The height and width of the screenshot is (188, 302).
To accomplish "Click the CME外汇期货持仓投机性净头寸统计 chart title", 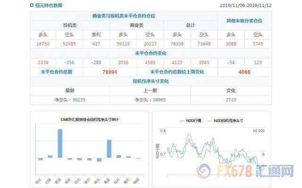I will tap(90, 119).
